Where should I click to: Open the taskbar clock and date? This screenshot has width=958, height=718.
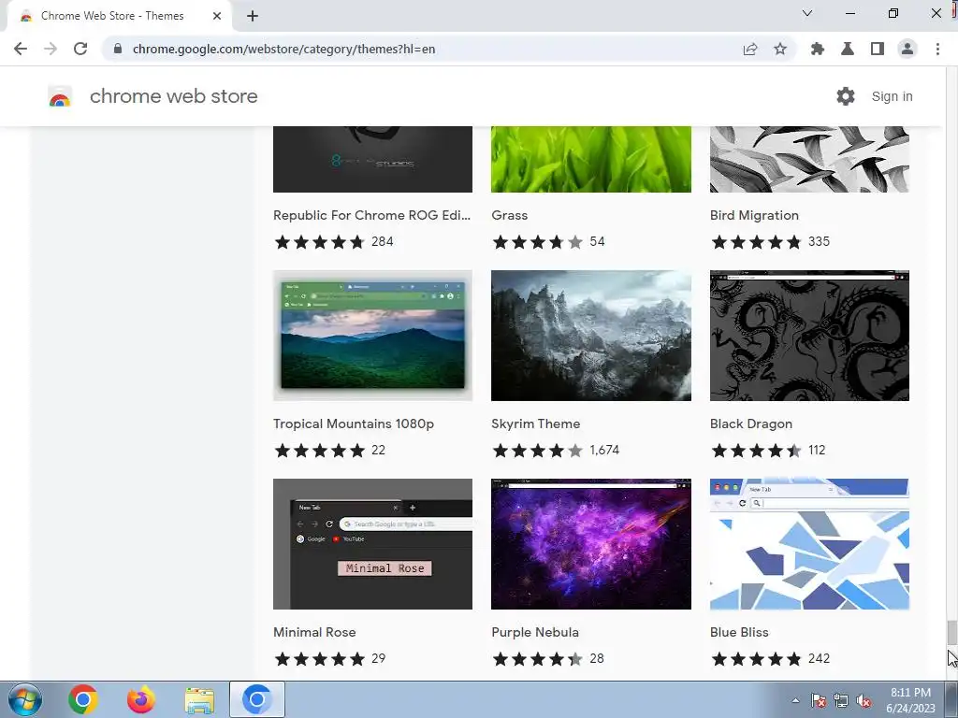pyautogui.click(x=910, y=700)
